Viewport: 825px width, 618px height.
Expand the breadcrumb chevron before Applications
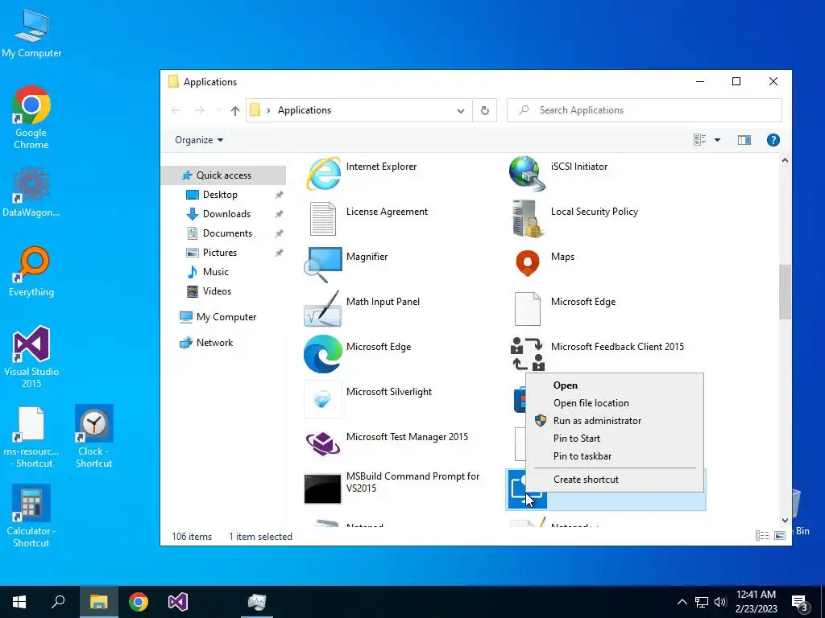(x=268, y=110)
